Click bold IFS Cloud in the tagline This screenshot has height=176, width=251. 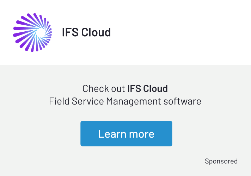click(147, 88)
